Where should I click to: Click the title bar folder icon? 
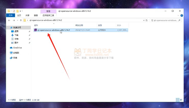click(x=9, y=11)
